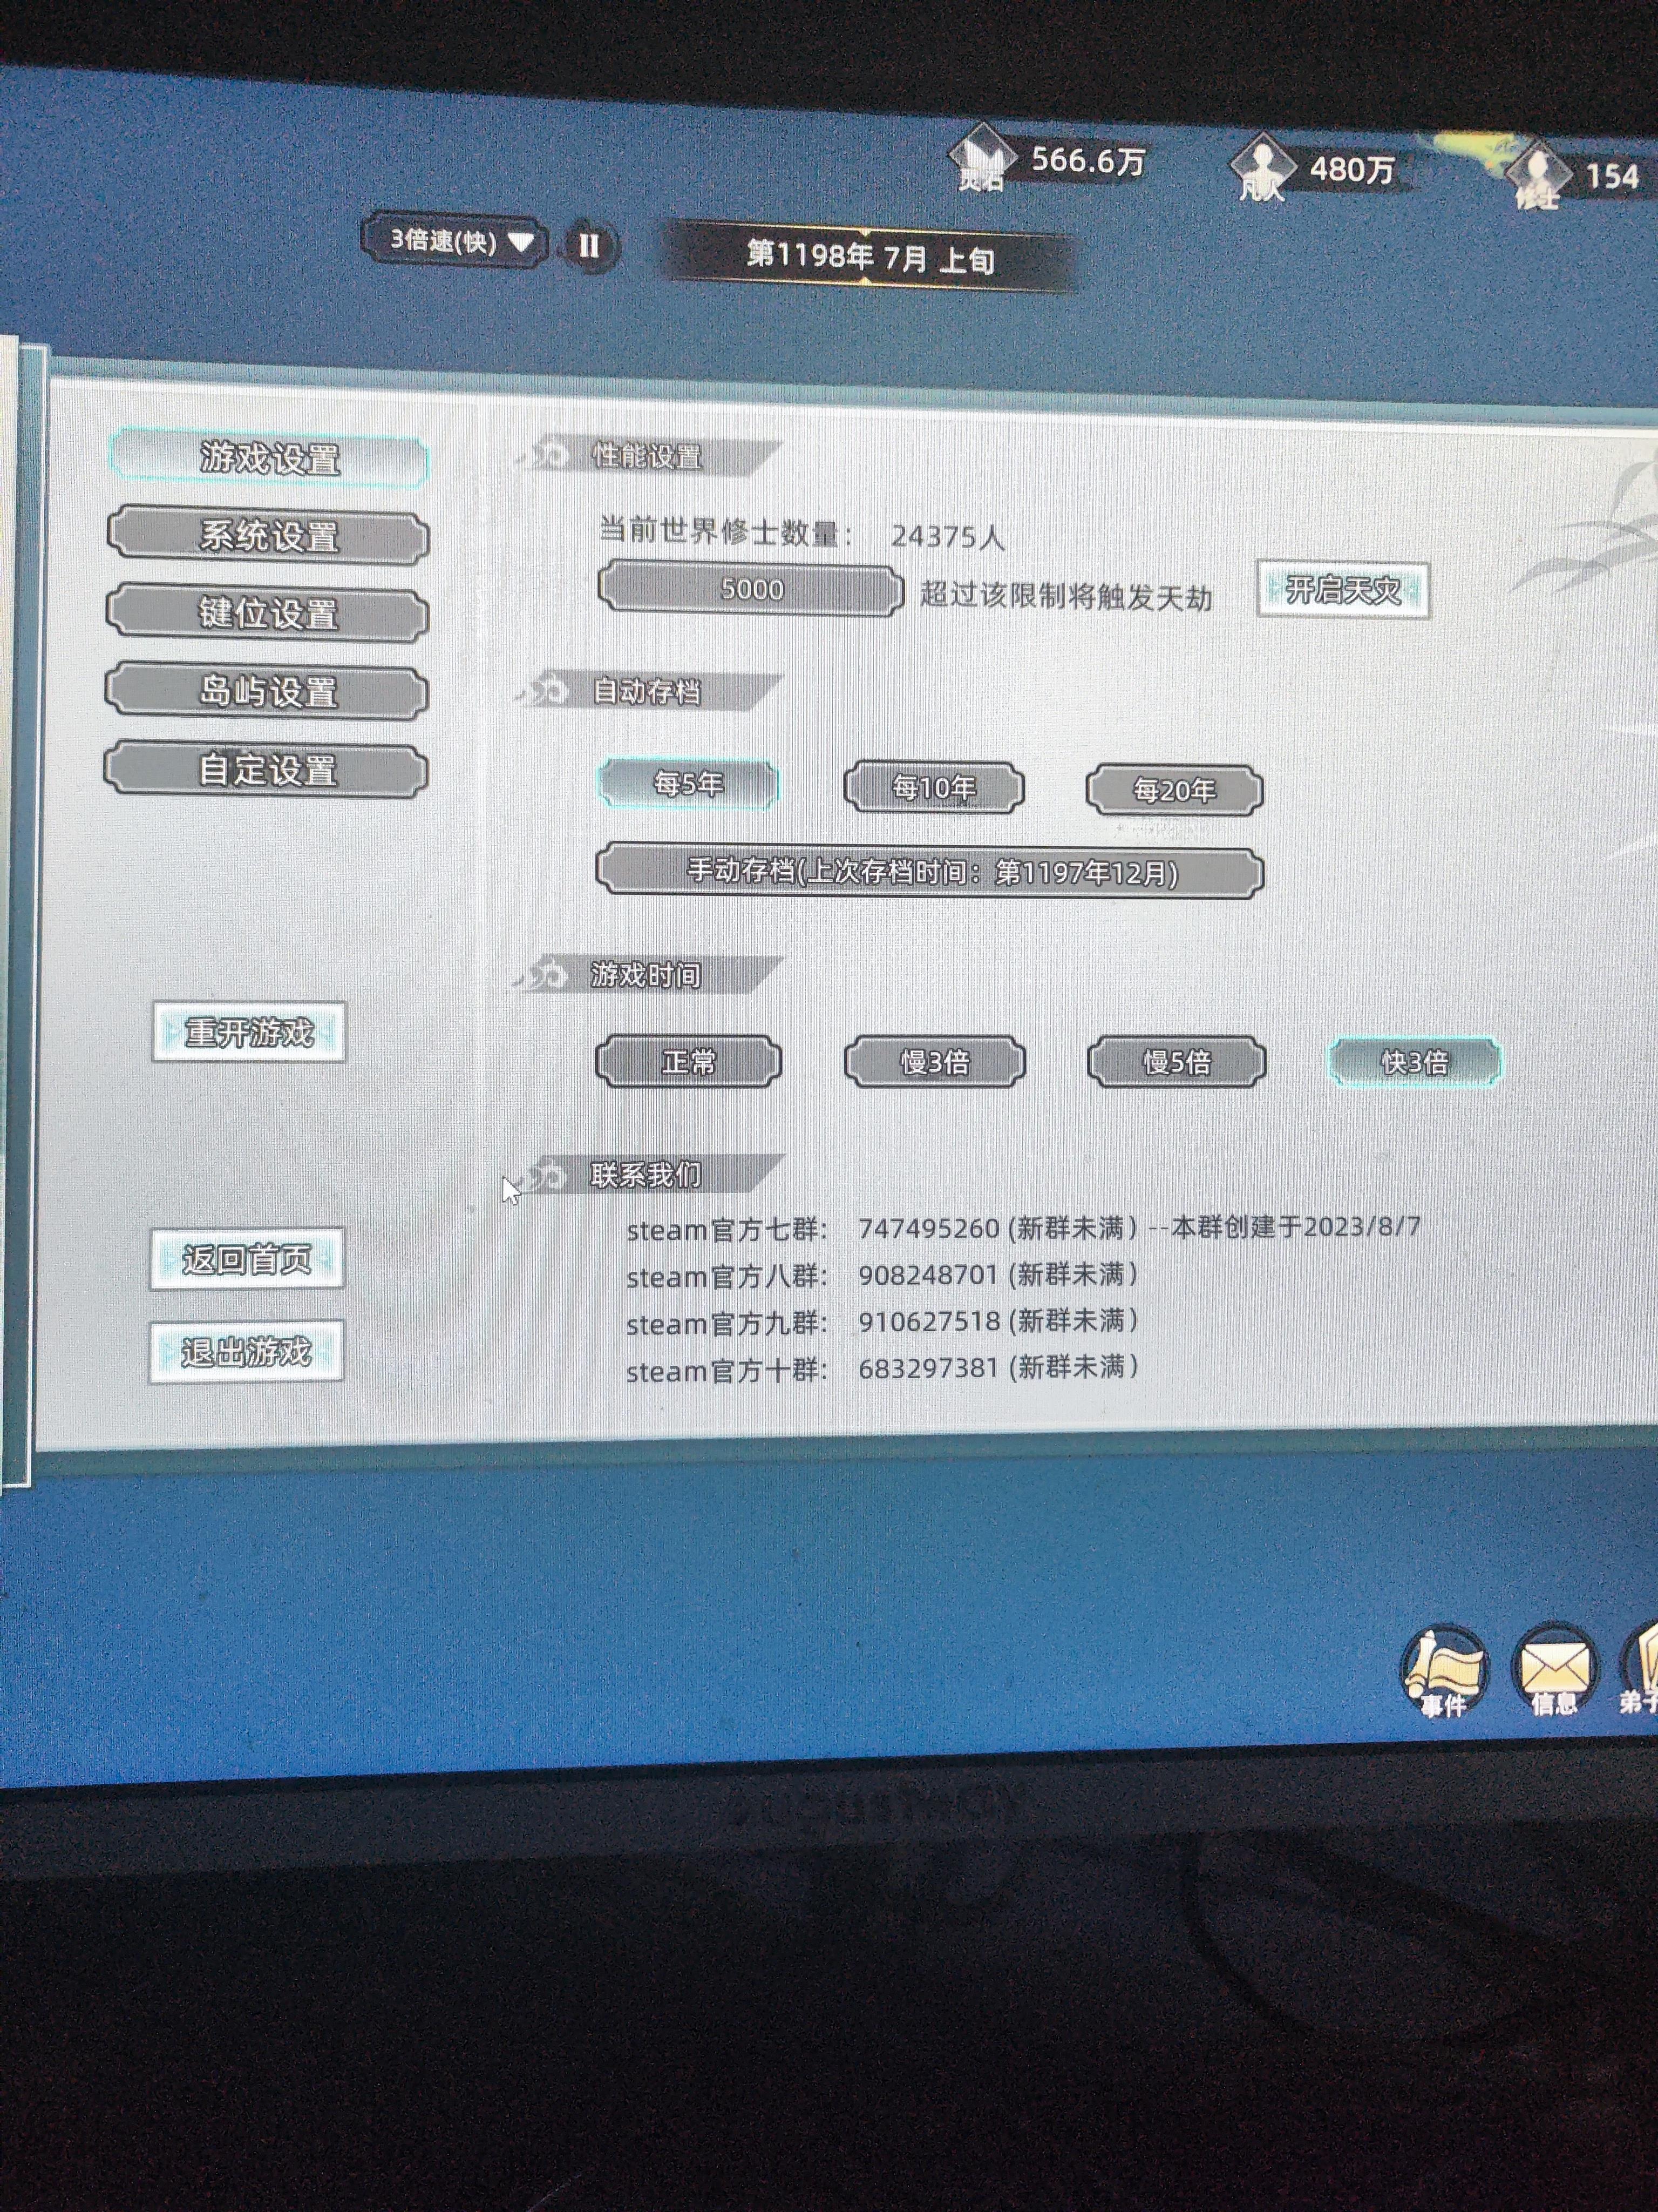Click the 开启天灾 button
The height and width of the screenshot is (2212, 1658).
(1342, 590)
